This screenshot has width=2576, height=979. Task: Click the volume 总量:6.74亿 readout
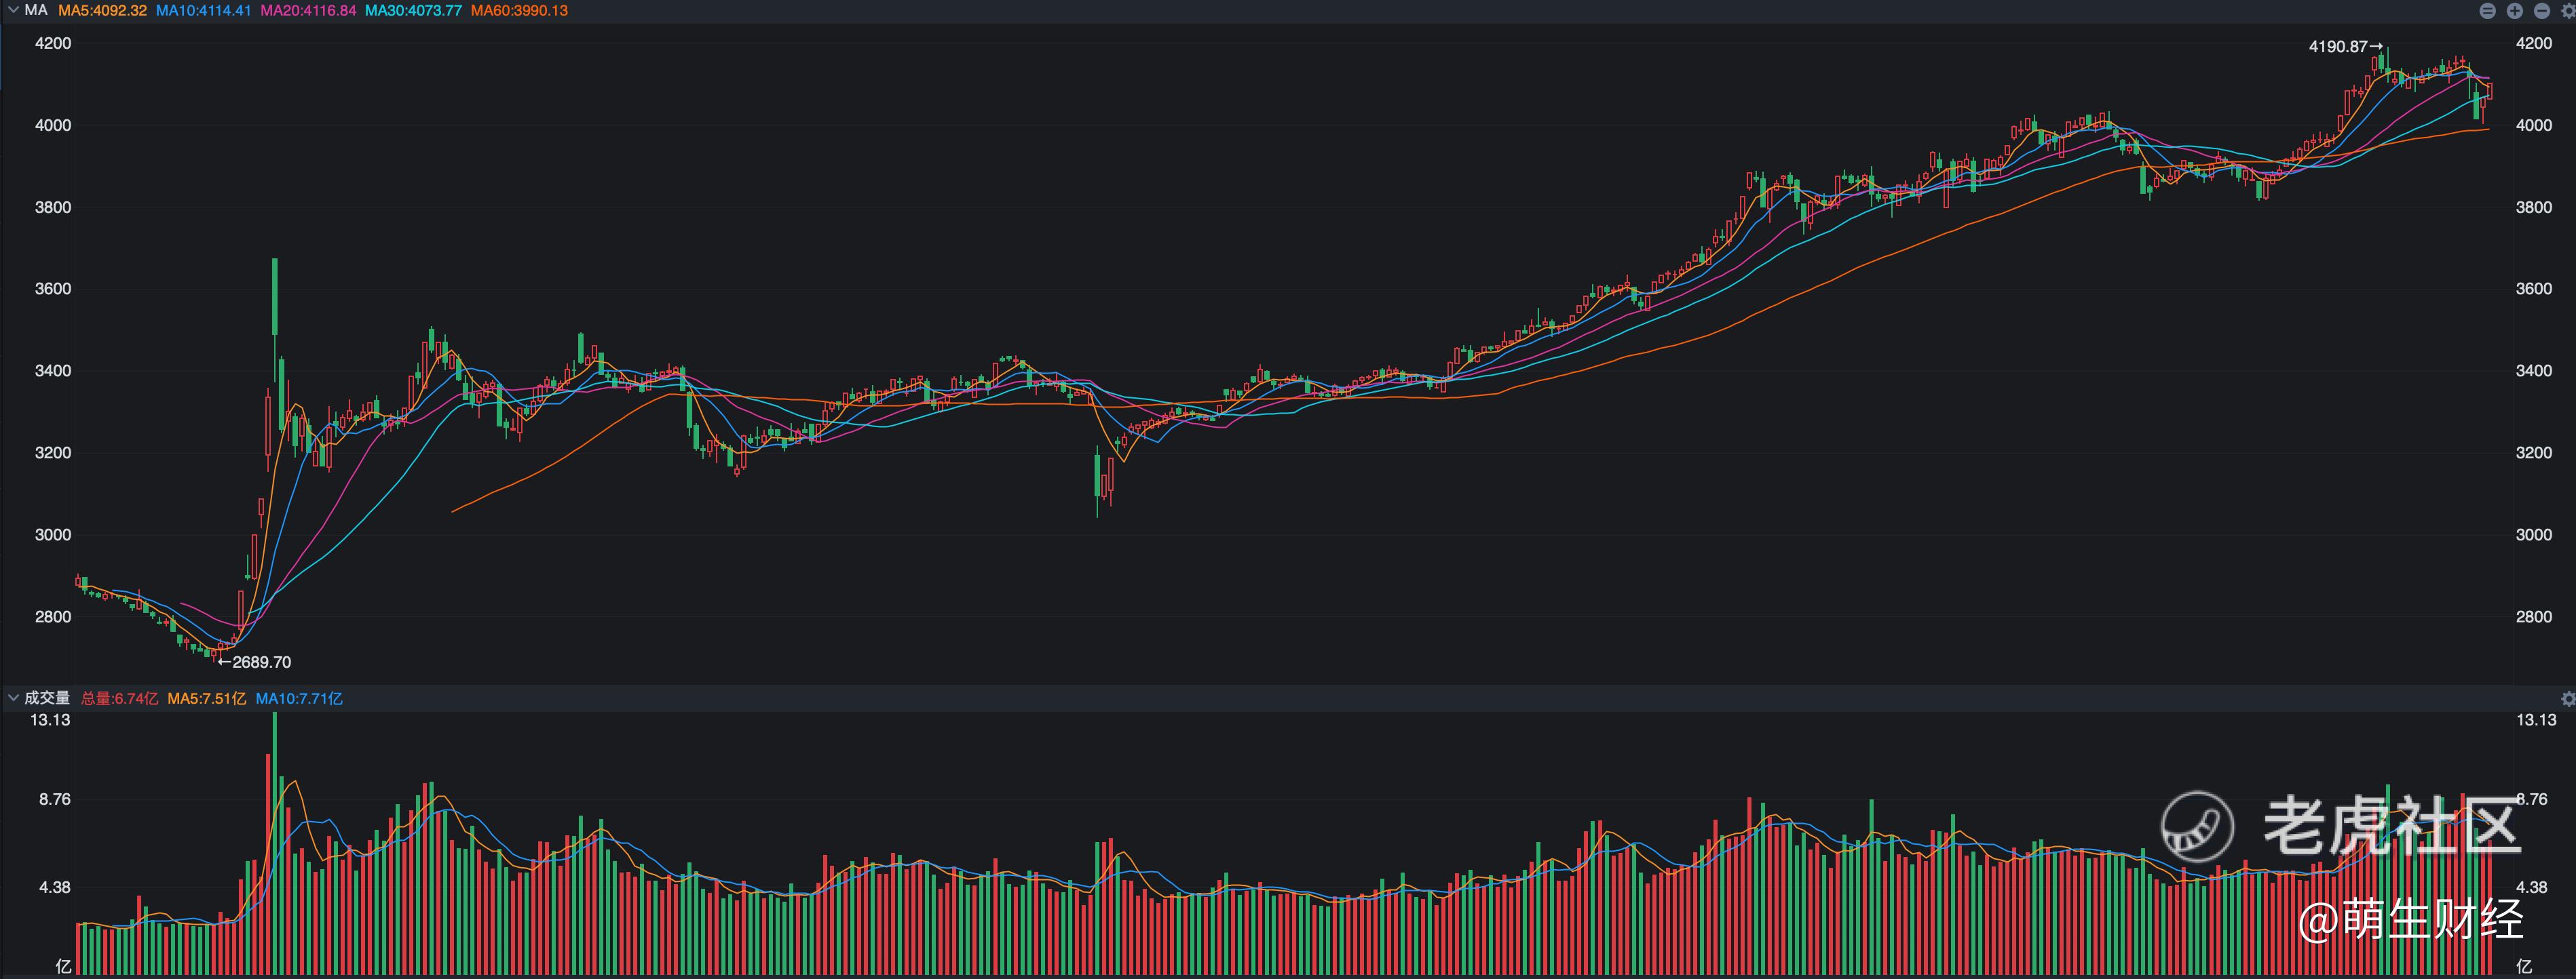[x=119, y=698]
